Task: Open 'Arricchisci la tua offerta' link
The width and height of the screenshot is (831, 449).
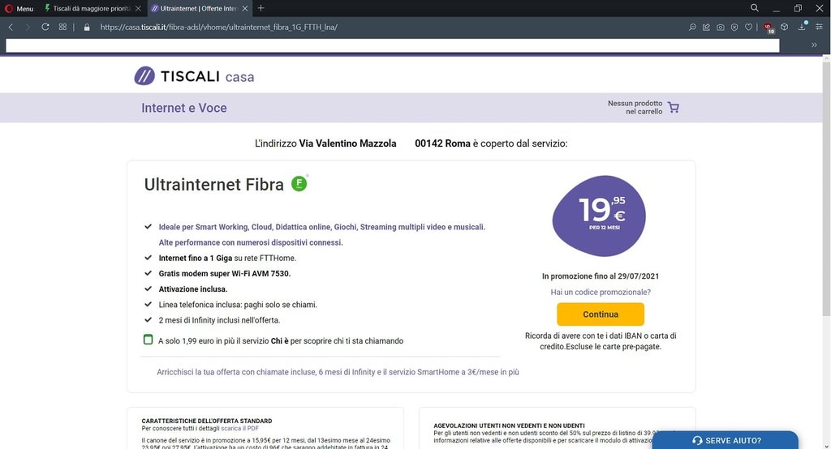Action: click(x=338, y=372)
